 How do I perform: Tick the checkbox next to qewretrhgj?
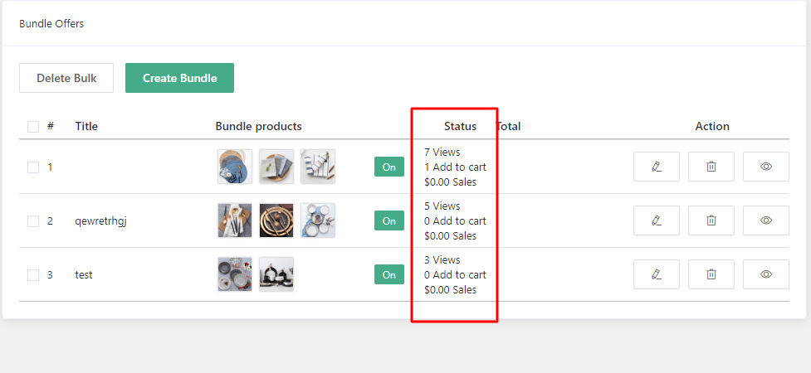tap(33, 221)
